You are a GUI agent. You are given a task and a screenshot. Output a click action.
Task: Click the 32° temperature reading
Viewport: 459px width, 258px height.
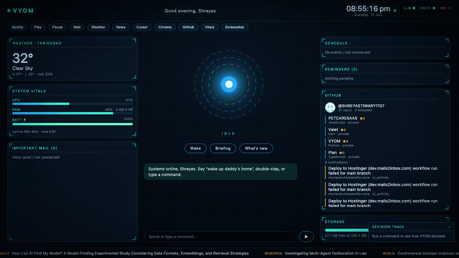(x=23, y=58)
